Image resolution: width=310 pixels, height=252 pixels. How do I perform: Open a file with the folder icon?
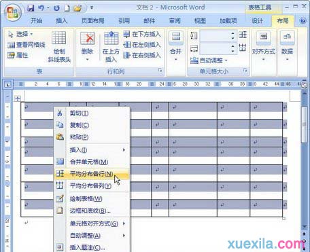77,8
